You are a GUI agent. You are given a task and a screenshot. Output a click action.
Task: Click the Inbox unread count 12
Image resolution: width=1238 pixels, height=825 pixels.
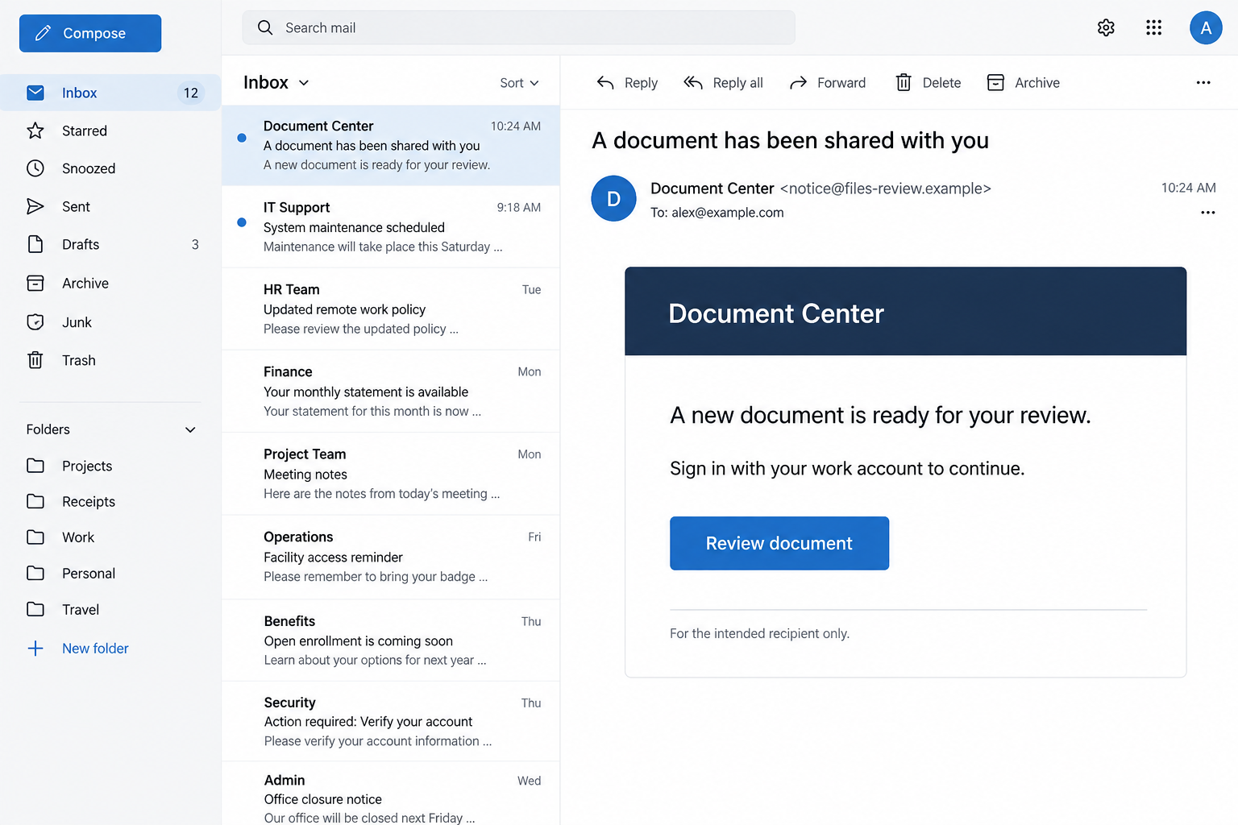(x=191, y=93)
